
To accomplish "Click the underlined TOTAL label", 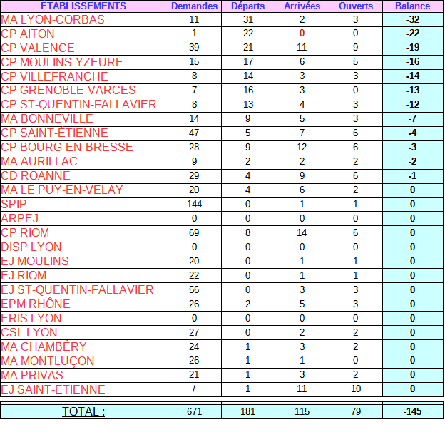I will click(x=83, y=411).
